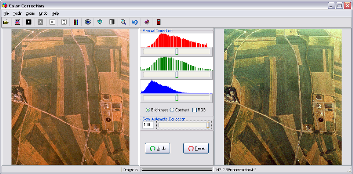The height and width of the screenshot is (174, 353).
Task: Click the blue histogram graph
Action: [176, 87]
